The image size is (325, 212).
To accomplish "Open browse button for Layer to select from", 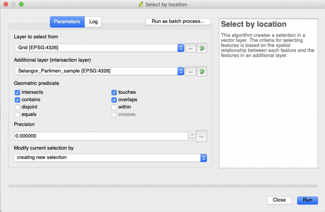I will (x=190, y=48).
